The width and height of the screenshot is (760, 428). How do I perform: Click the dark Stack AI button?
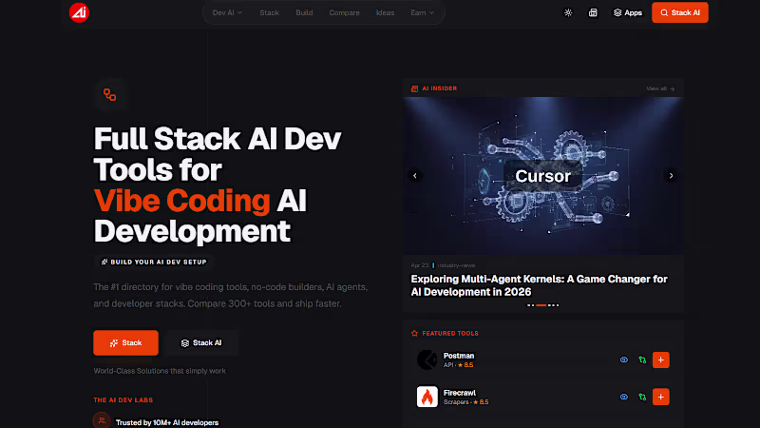pyautogui.click(x=201, y=342)
